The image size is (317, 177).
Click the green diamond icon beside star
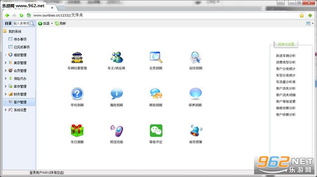(310, 15)
